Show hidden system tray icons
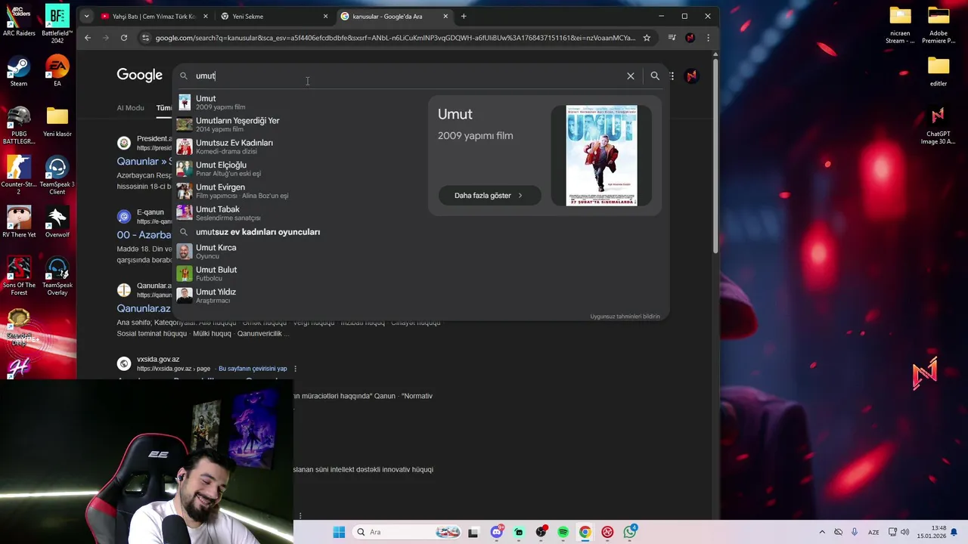Screen dimensions: 968x544 pyautogui.click(x=822, y=532)
